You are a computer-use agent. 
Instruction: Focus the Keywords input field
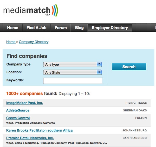tap(73, 81)
